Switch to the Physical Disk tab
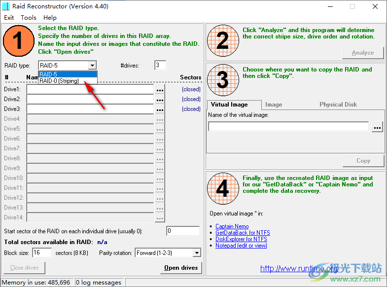 [338, 105]
